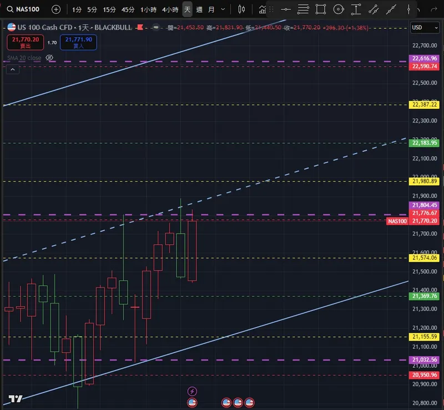The width and height of the screenshot is (444, 410).
Task: Pick the circle drawing tool
Action: coord(339,9)
